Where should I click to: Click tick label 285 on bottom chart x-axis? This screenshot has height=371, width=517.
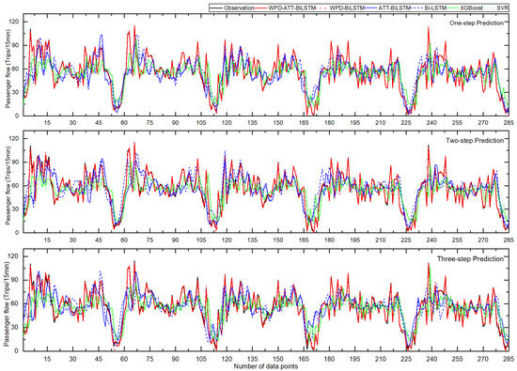tap(509, 359)
